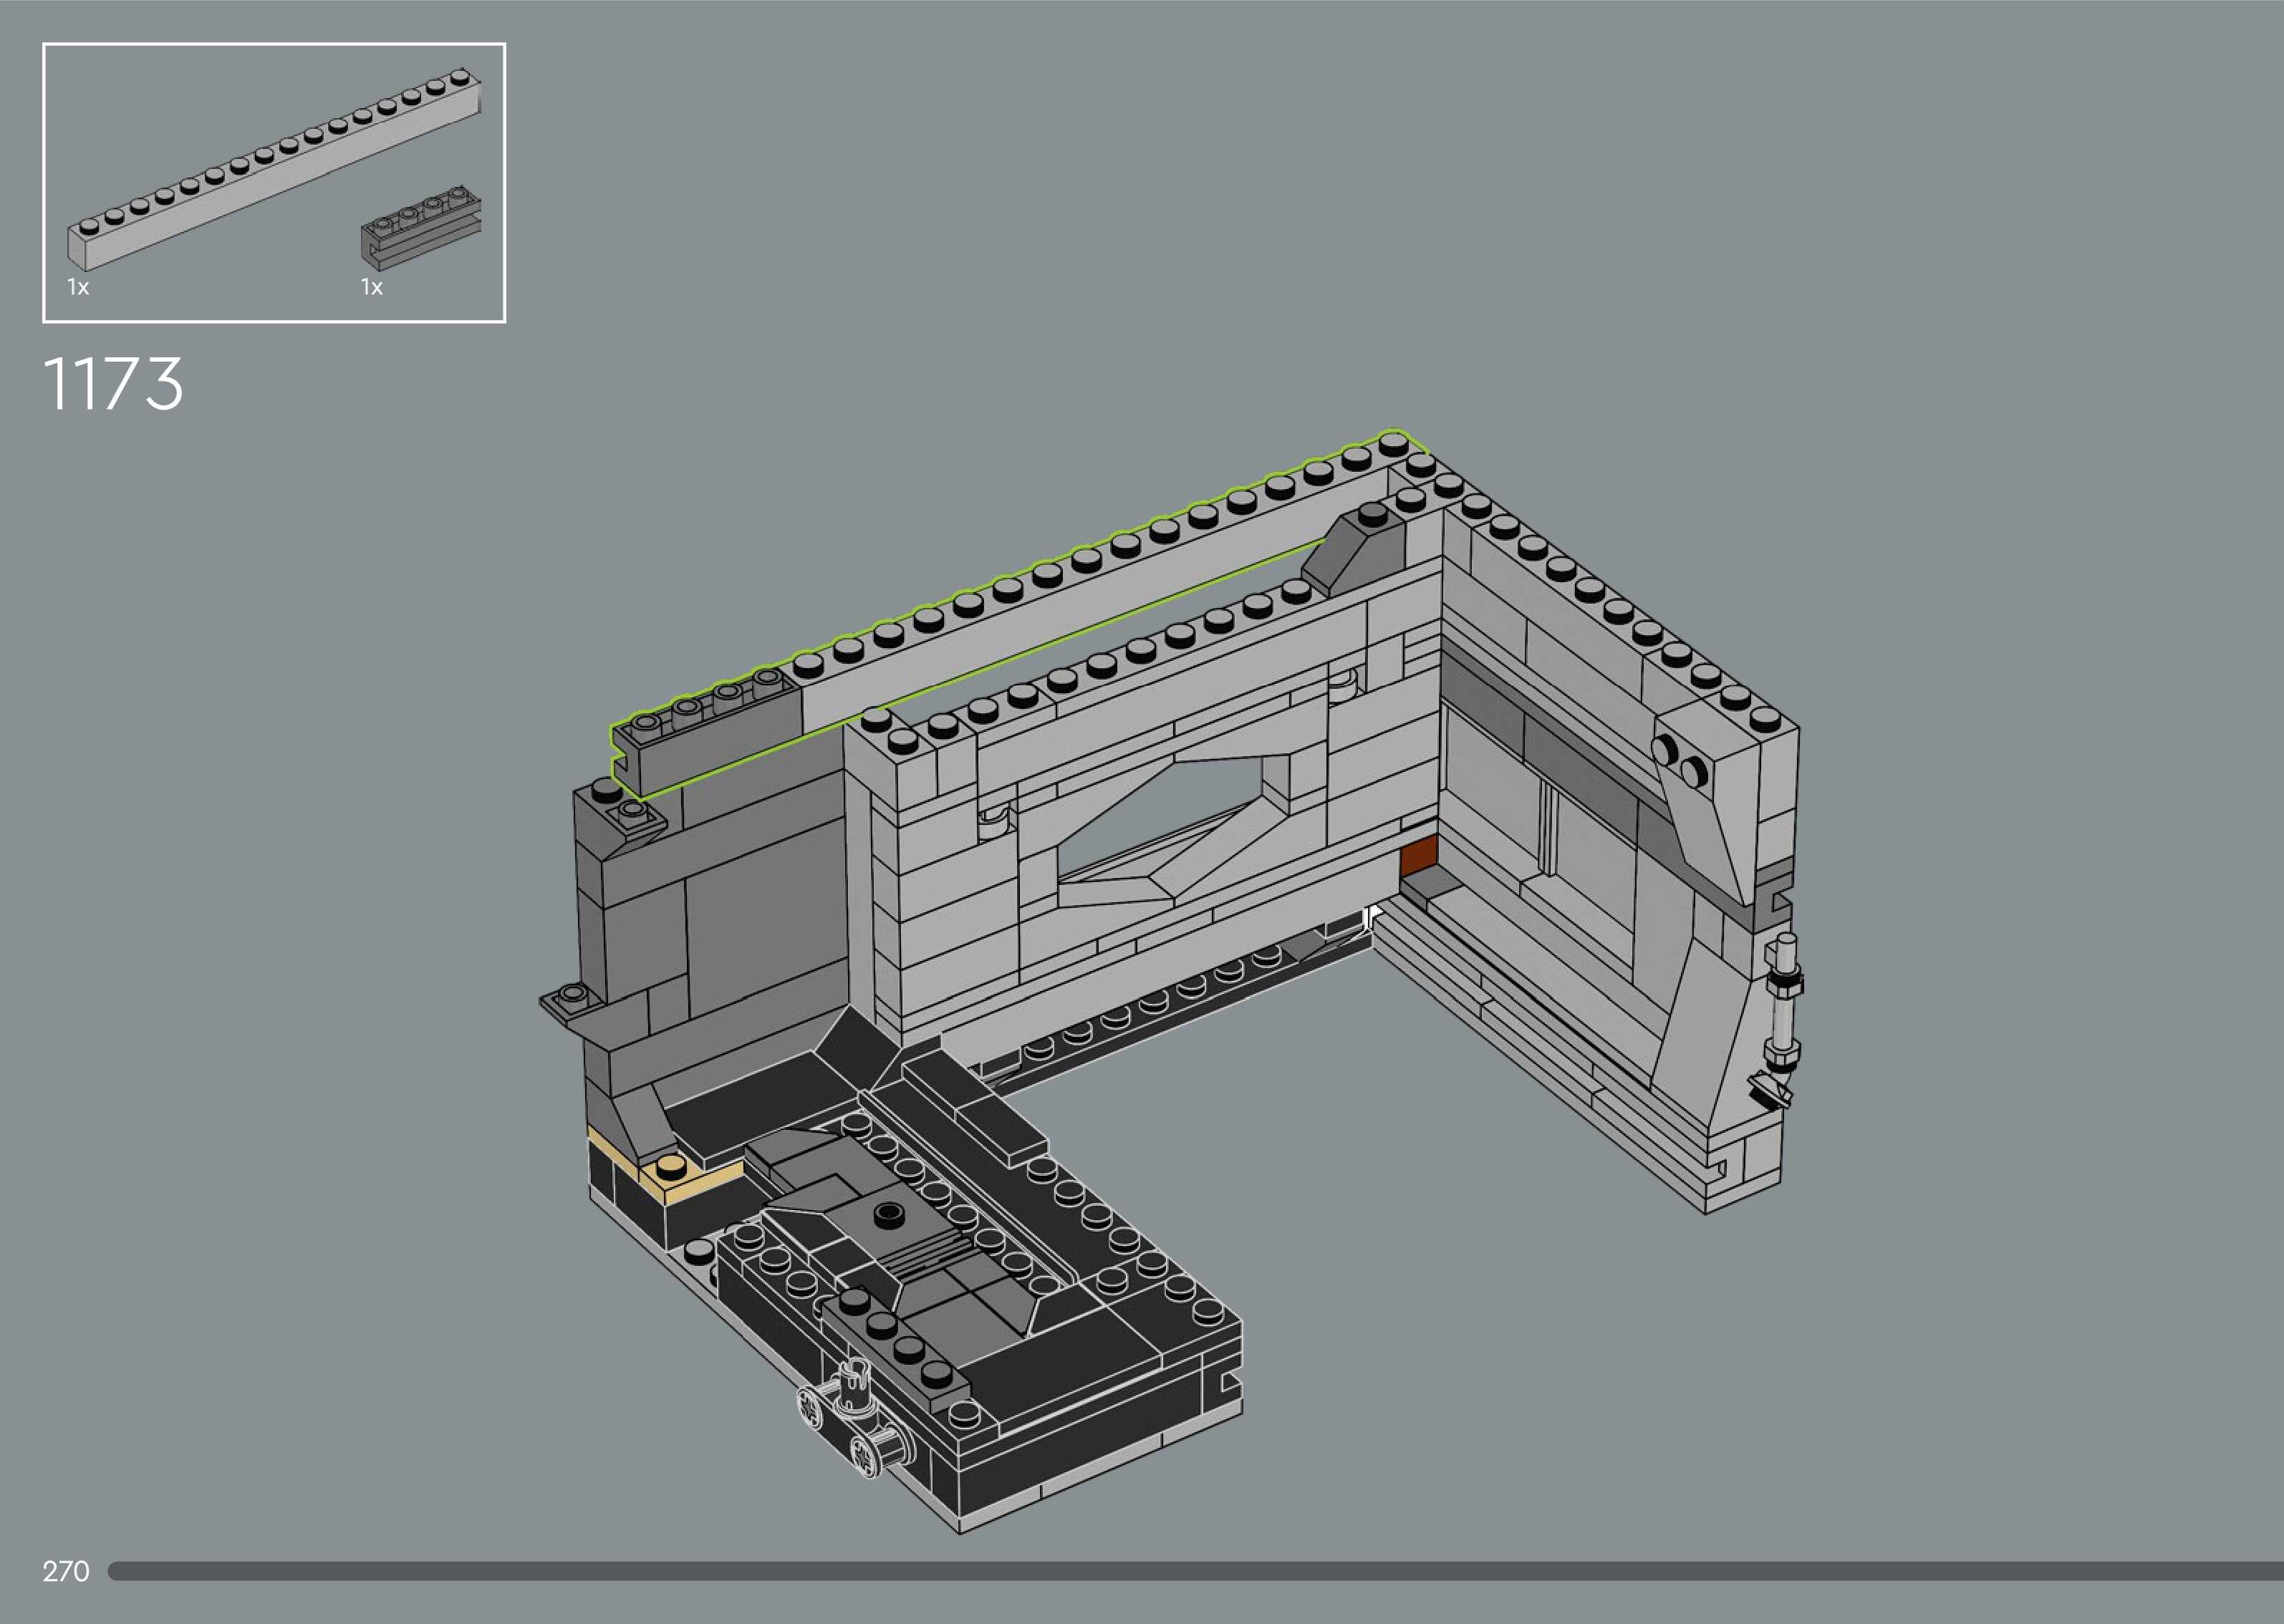Click the two side studs on right slope
This screenshot has width=2284, height=1624.
(x=1679, y=760)
